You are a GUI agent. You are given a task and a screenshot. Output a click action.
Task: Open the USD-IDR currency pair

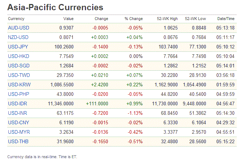(18, 104)
